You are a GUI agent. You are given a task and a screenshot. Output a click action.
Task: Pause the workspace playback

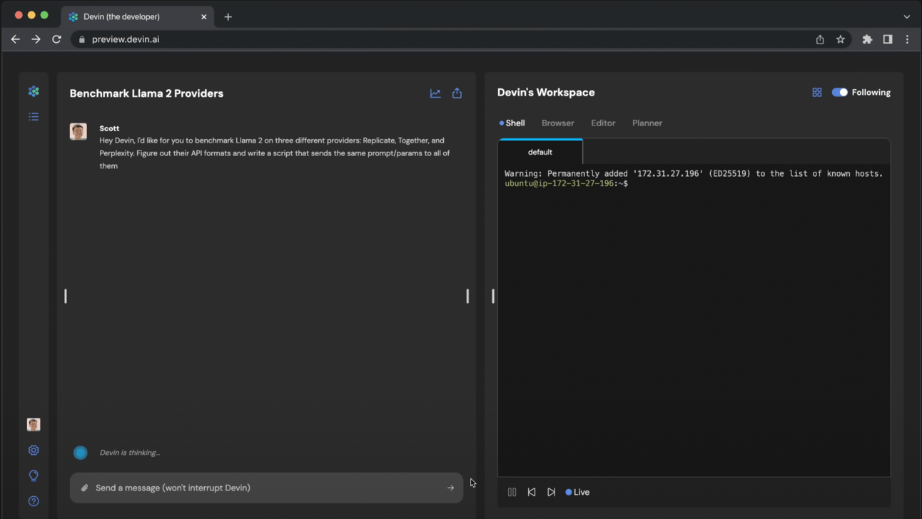(x=512, y=492)
